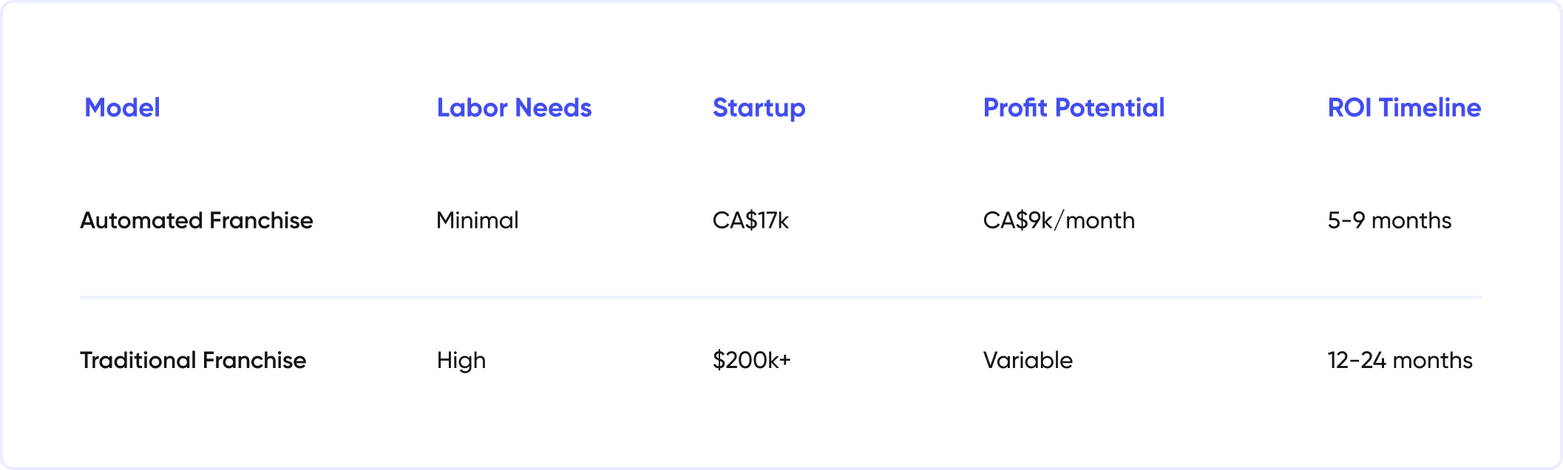Click the $200k+ startup cost cell
The image size is (1563, 470).
point(751,360)
